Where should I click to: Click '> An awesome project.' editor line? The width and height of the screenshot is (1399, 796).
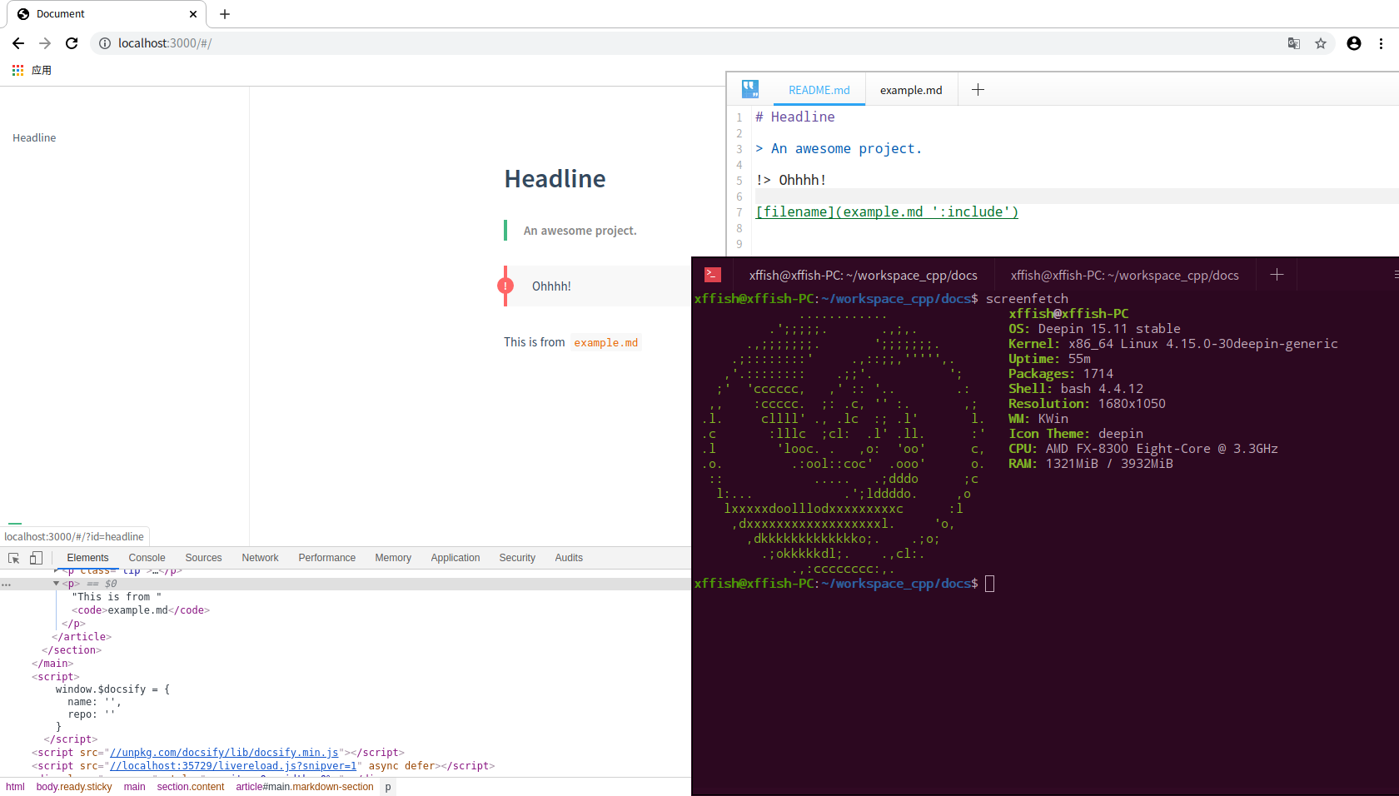(x=839, y=149)
